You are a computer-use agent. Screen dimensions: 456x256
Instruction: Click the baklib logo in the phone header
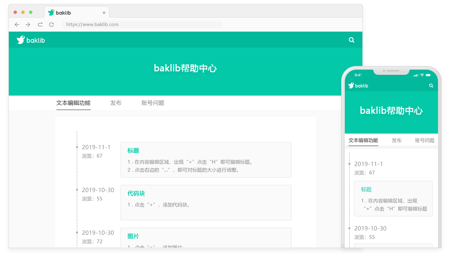tap(358, 86)
